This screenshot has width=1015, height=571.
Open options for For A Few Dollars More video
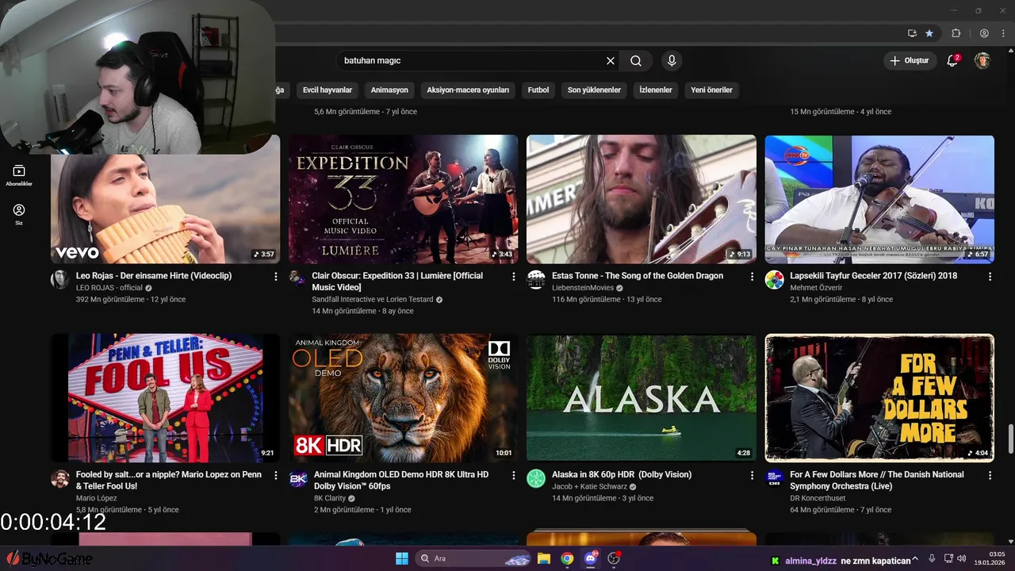(x=990, y=475)
